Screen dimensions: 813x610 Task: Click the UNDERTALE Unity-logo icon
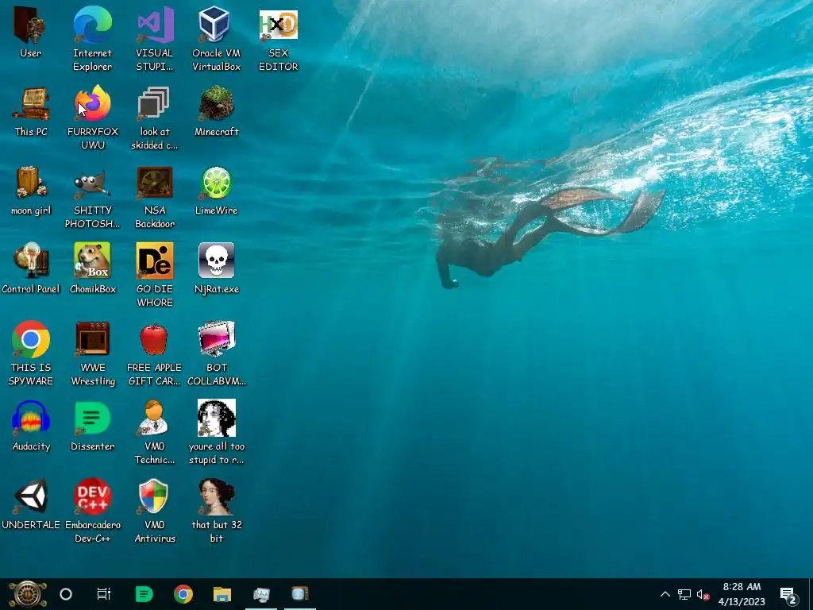(31, 504)
